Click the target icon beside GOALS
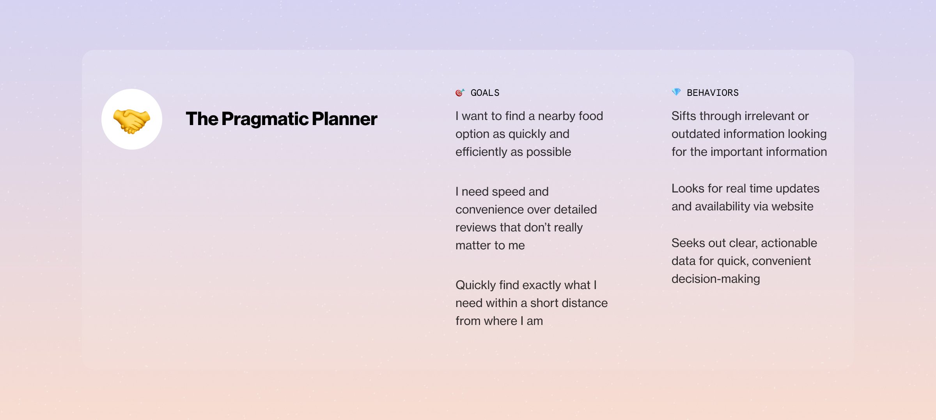The height and width of the screenshot is (420, 936). 460,93
